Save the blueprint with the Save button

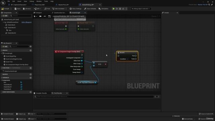point(17,9)
